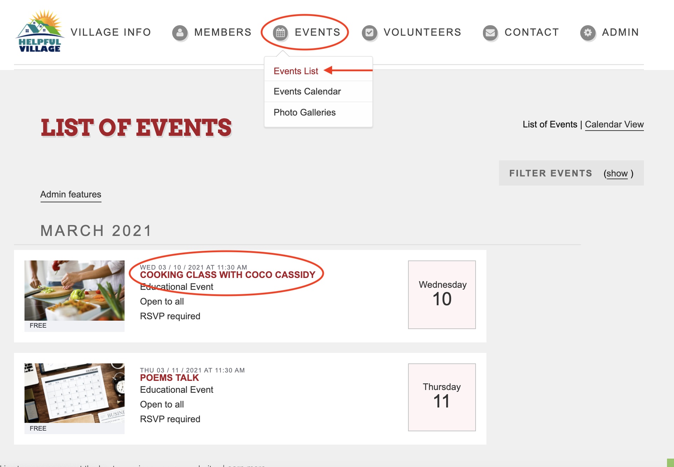Open the Events calendar icon
Screen dimensions: 674x467
[280, 33]
